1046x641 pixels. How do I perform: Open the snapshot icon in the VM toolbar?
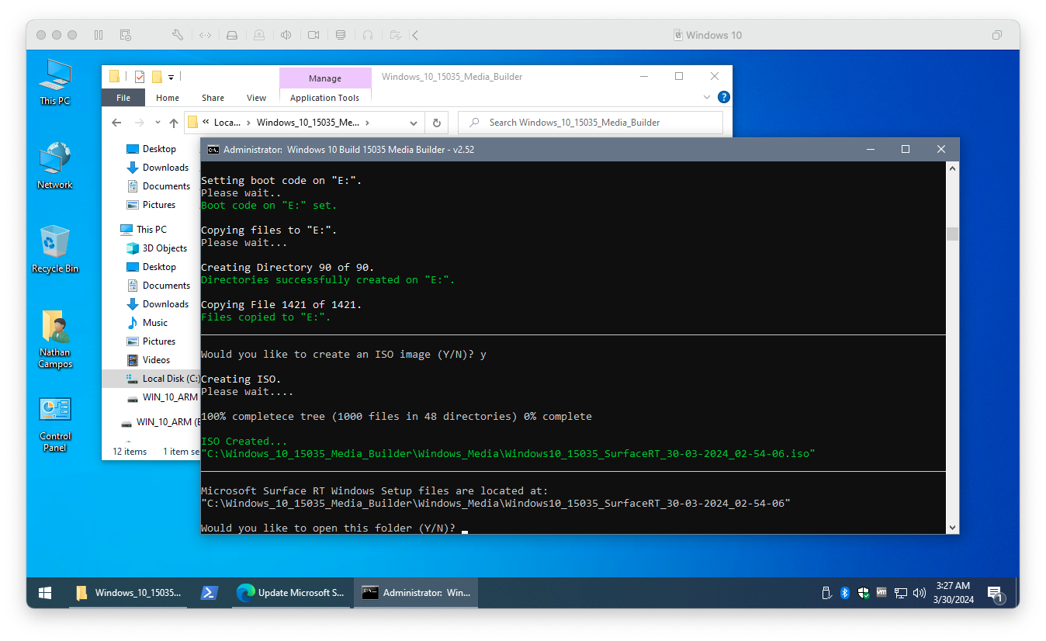pyautogui.click(x=125, y=35)
